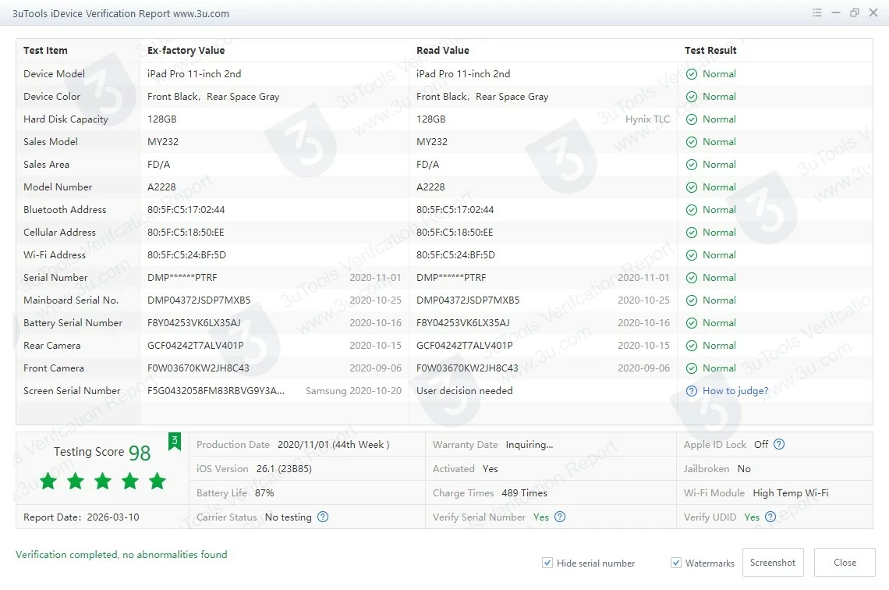The image size is (889, 590).
Task: Click help icon next to Apple ID Lock
Action: pyautogui.click(x=778, y=444)
